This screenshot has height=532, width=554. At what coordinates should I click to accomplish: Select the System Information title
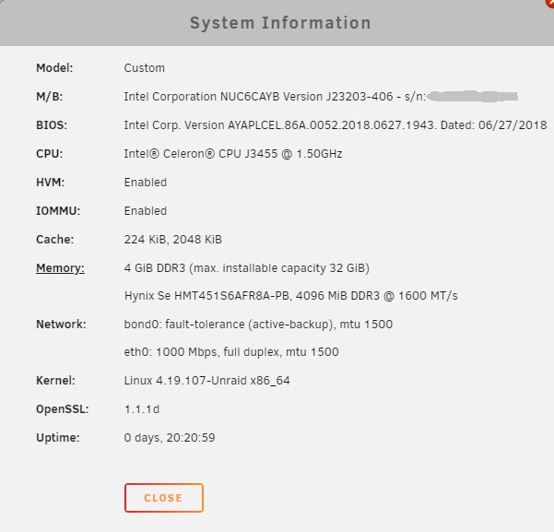click(x=280, y=23)
